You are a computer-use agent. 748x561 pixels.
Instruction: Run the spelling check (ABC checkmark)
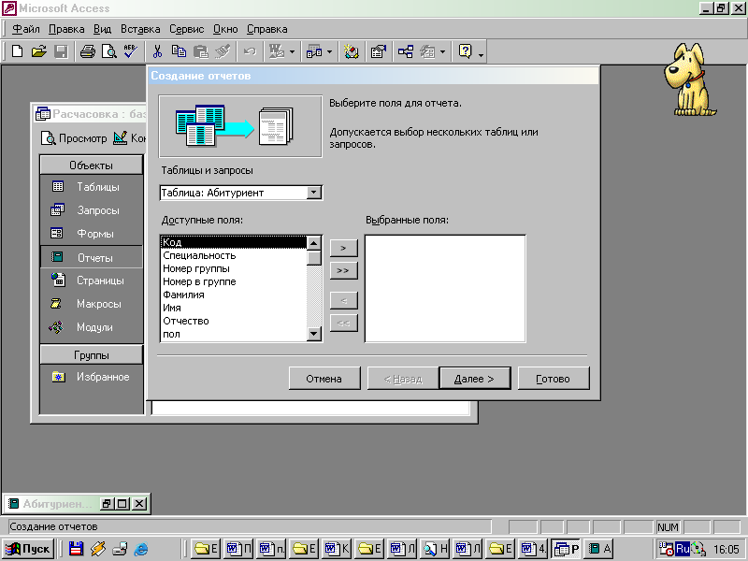(130, 51)
